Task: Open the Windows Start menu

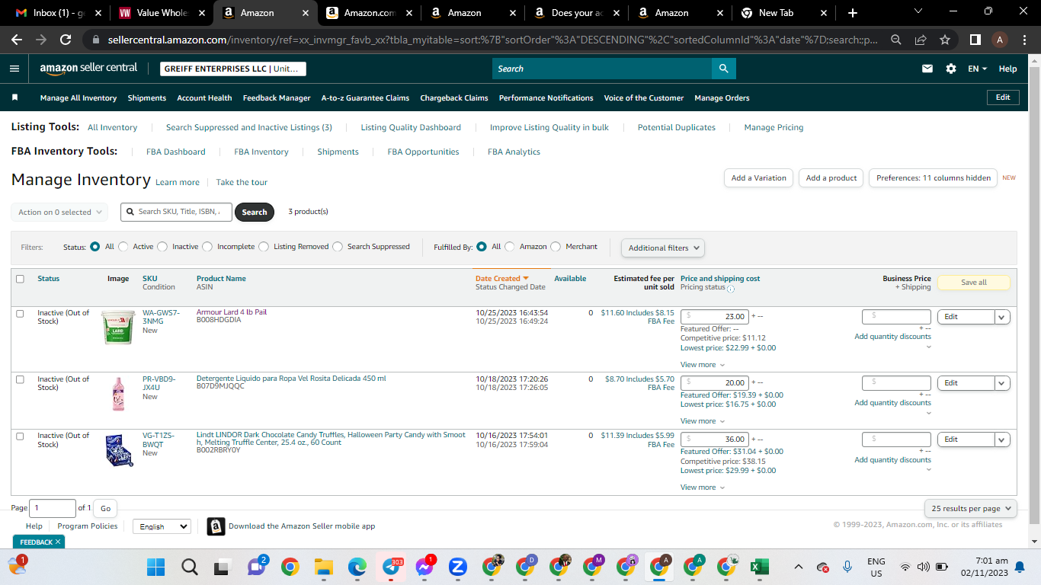Action: tap(155, 567)
